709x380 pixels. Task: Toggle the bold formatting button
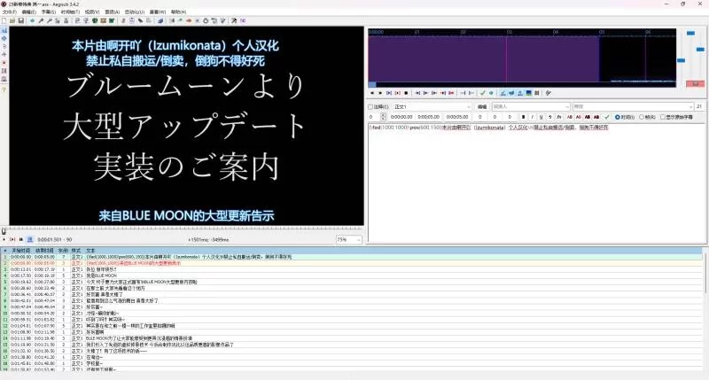pos(523,117)
